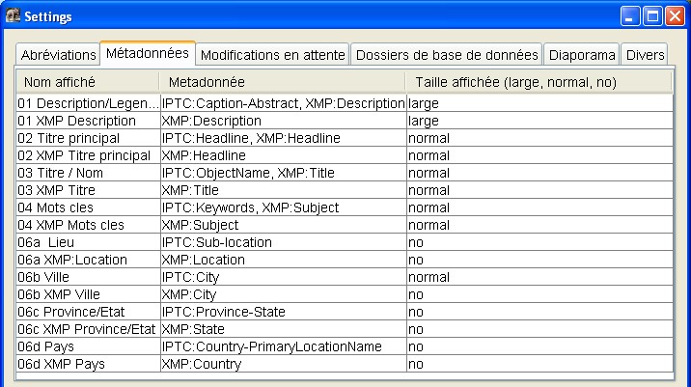Select the 02 XMP Titre principal cell

click(88, 155)
